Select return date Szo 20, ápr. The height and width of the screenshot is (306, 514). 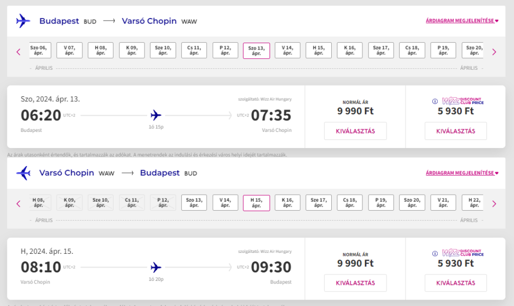click(x=412, y=203)
